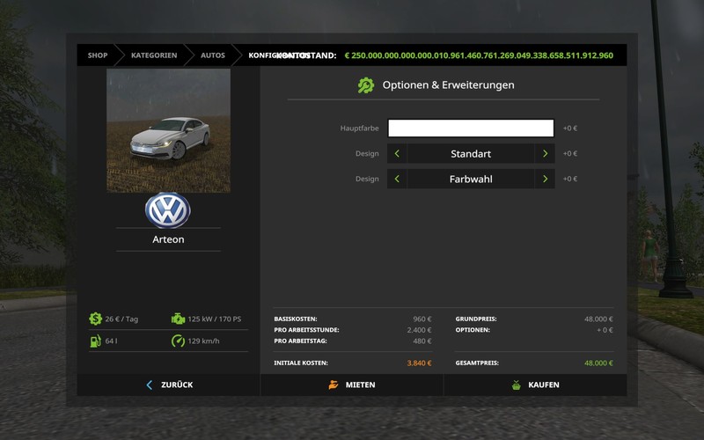704x440 pixels.
Task: Switch Farbwahl design to previous choice
Action: [x=397, y=179]
